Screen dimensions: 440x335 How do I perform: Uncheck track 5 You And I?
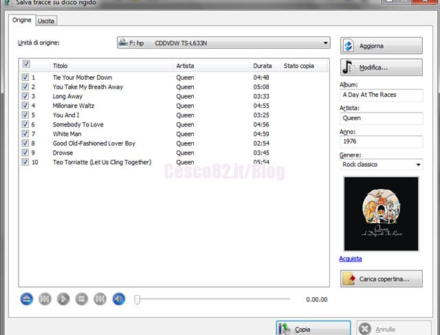click(x=25, y=115)
